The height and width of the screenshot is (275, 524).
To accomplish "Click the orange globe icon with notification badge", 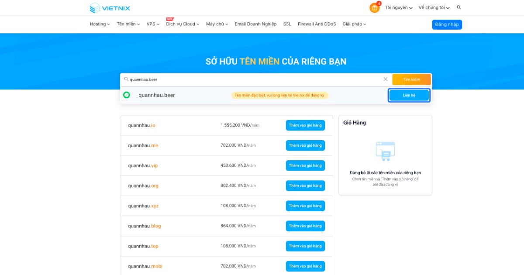I will point(374,7).
